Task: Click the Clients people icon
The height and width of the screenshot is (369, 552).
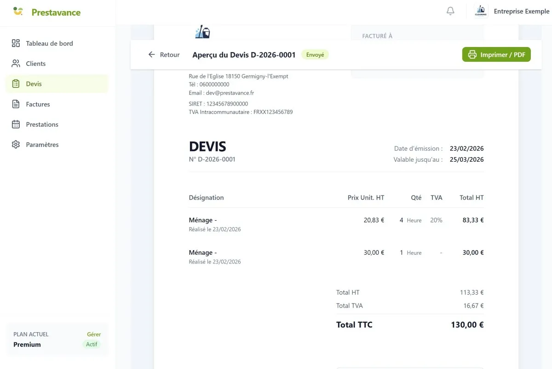Action: (16, 64)
